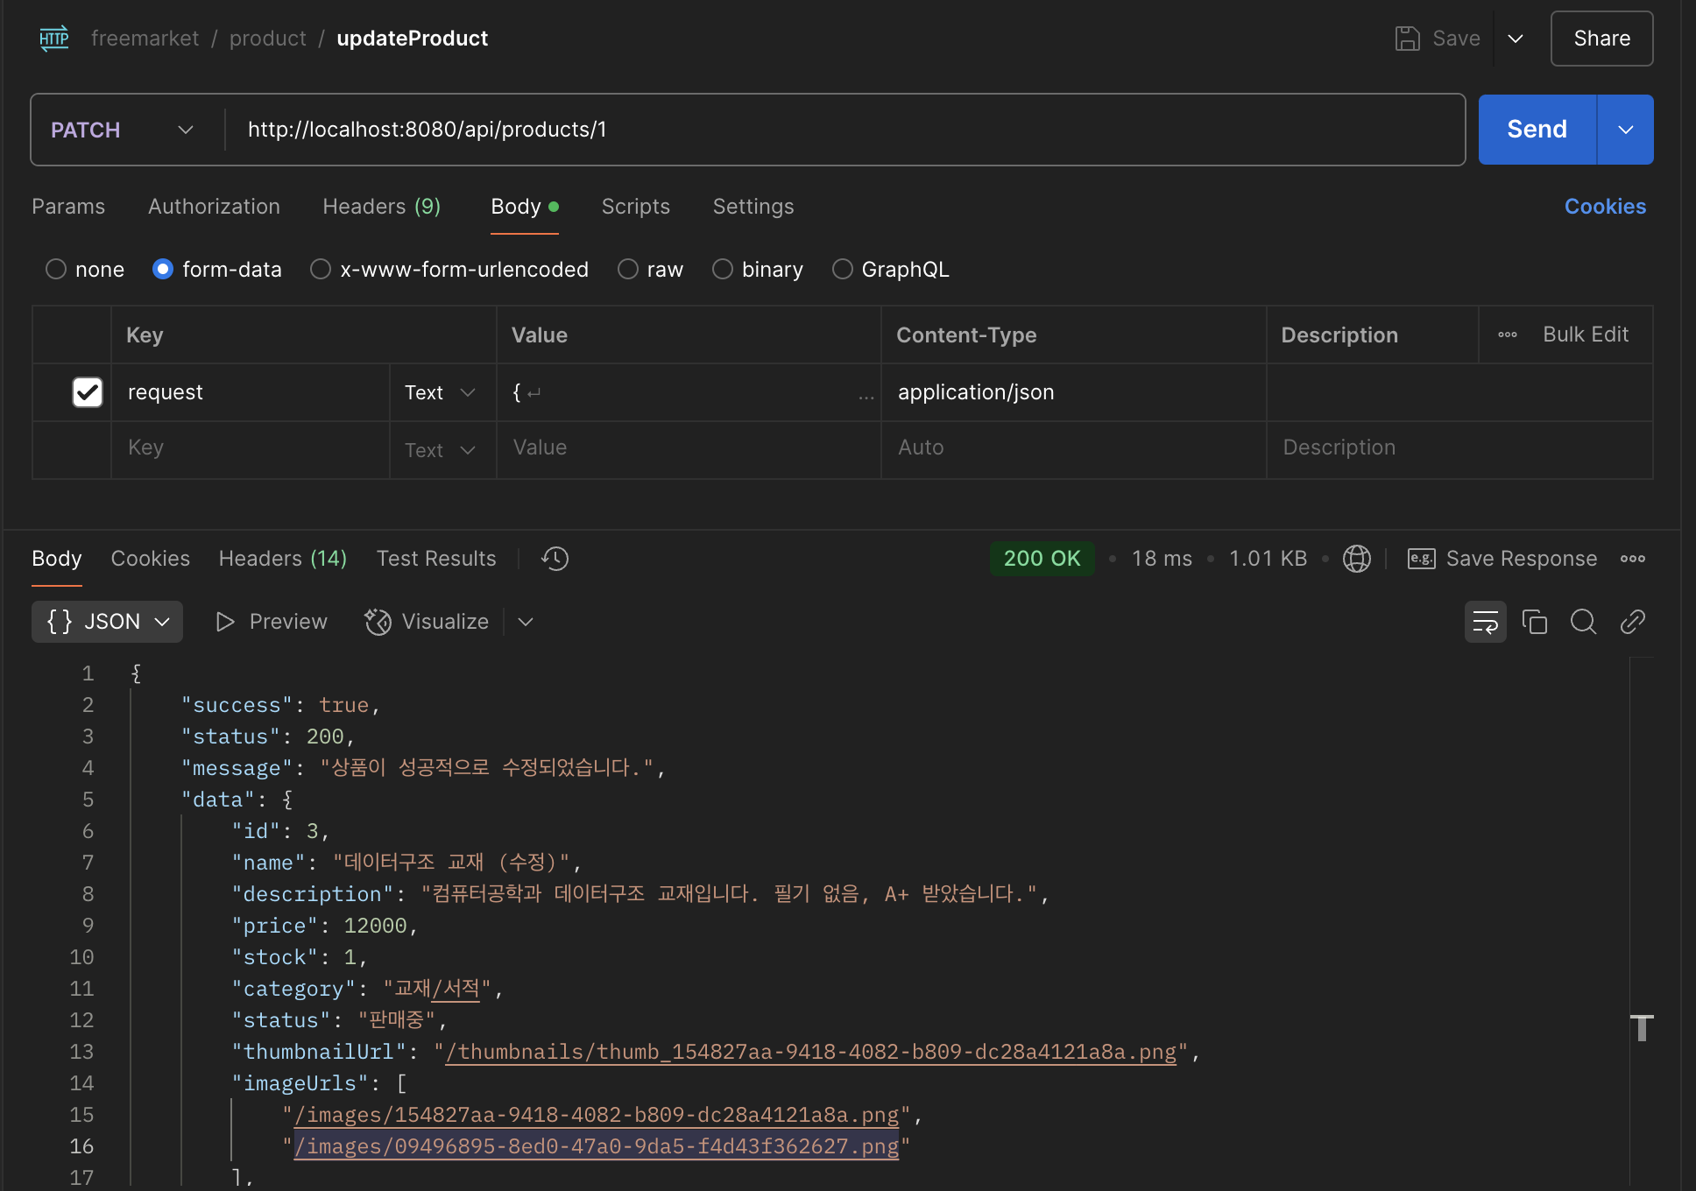This screenshot has height=1191, width=1696.
Task: Click the Save floppy disk icon
Action: [x=1407, y=39]
